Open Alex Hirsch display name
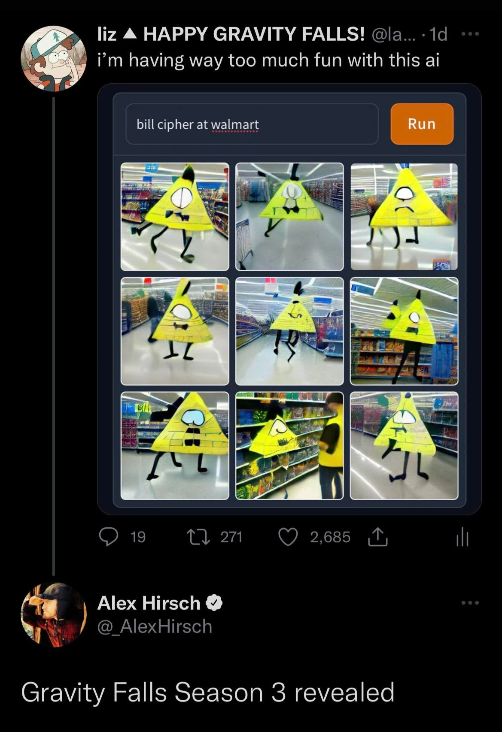Screen dimensions: 502x732 click(149, 603)
